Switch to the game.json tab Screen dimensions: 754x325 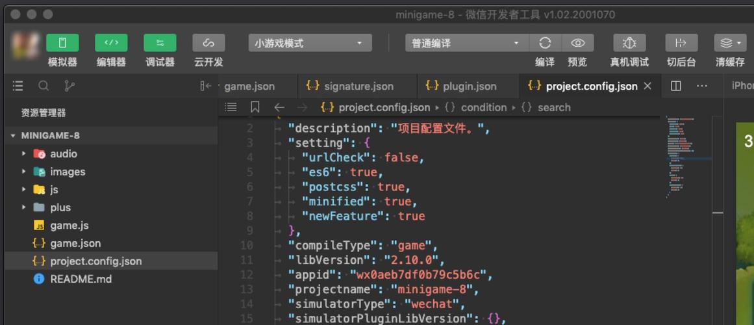coord(249,86)
